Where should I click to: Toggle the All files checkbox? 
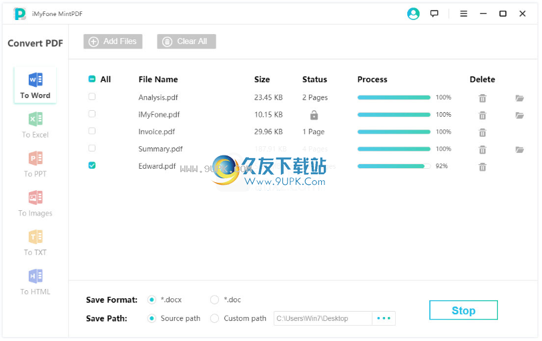click(x=92, y=79)
